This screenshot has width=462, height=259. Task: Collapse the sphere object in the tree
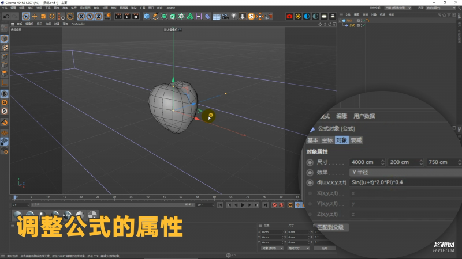(340, 21)
